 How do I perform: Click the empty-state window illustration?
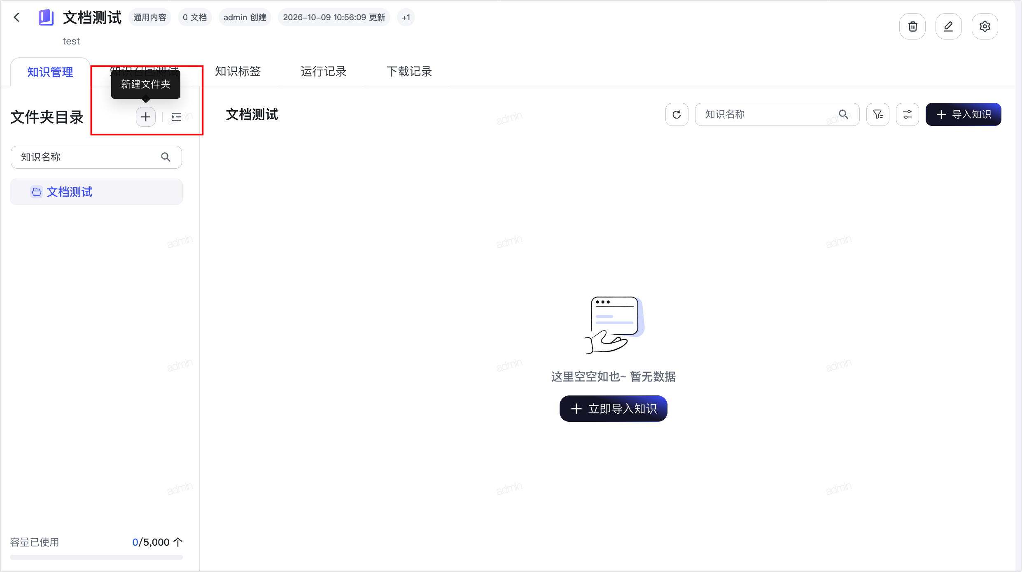(x=614, y=325)
